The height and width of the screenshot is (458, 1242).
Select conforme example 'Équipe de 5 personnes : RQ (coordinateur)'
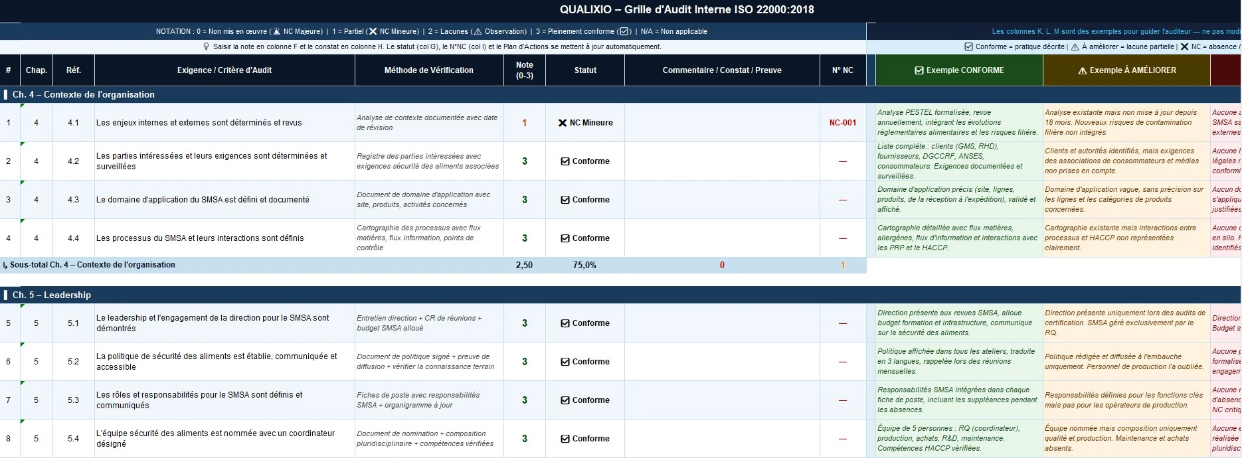tap(958, 438)
